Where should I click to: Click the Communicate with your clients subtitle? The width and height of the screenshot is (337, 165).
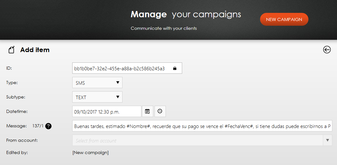[x=164, y=28]
